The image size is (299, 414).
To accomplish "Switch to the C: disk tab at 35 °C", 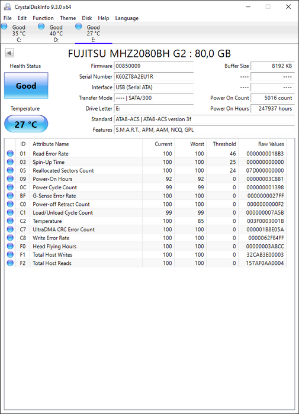I will click(18, 33).
